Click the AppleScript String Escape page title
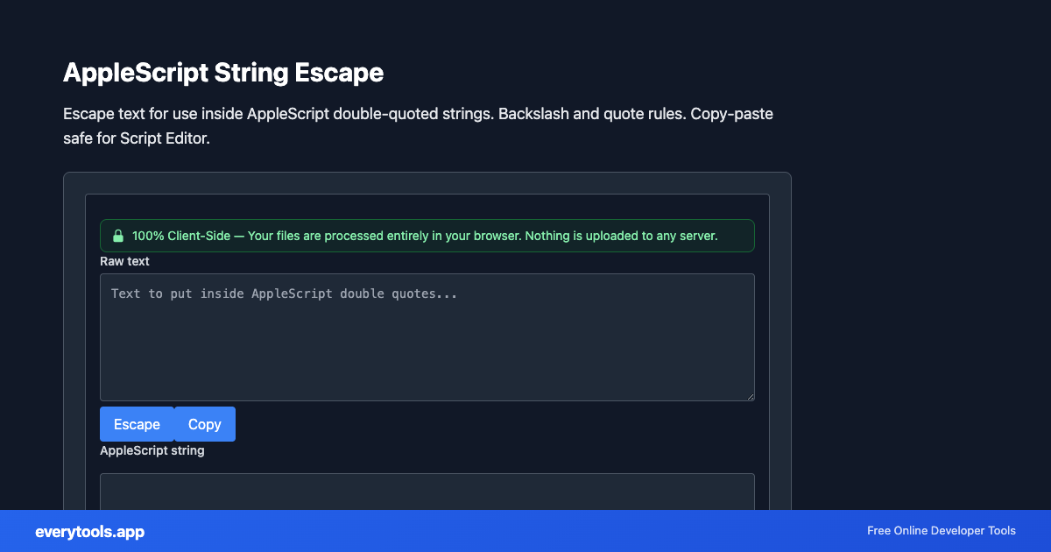This screenshot has width=1051, height=552. pos(223,73)
